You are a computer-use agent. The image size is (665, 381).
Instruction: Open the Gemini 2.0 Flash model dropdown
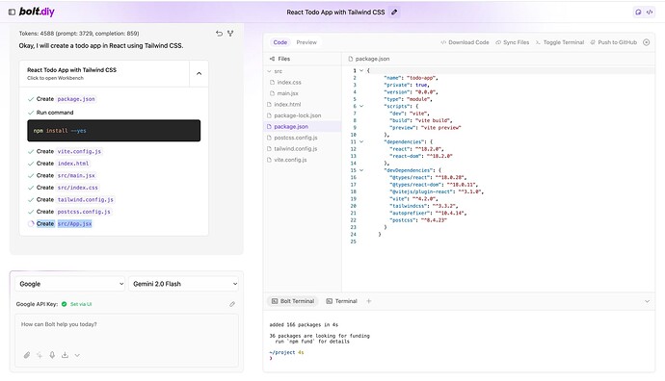click(184, 284)
